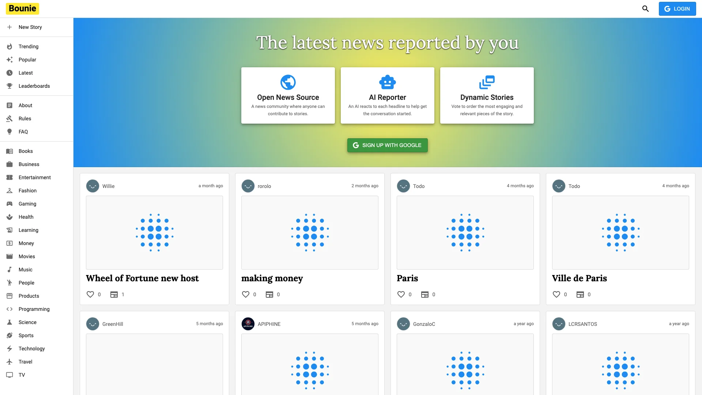Sign up with Google button
Image resolution: width=702 pixels, height=395 pixels.
(x=387, y=145)
